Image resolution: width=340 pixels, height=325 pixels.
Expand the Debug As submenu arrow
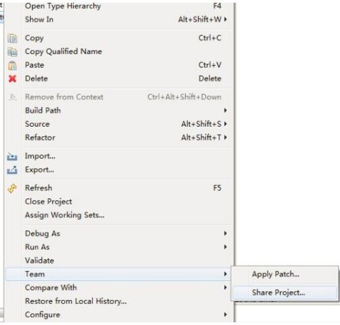pyautogui.click(x=225, y=233)
